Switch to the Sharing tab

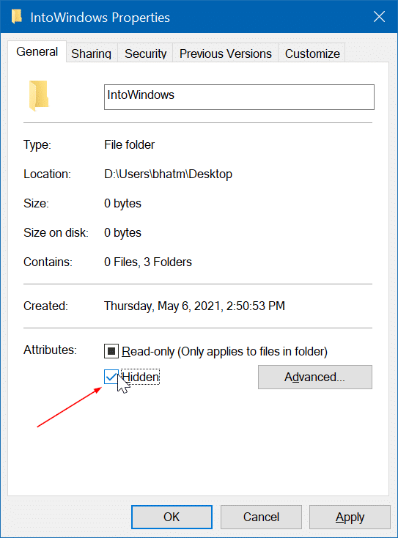(x=92, y=54)
